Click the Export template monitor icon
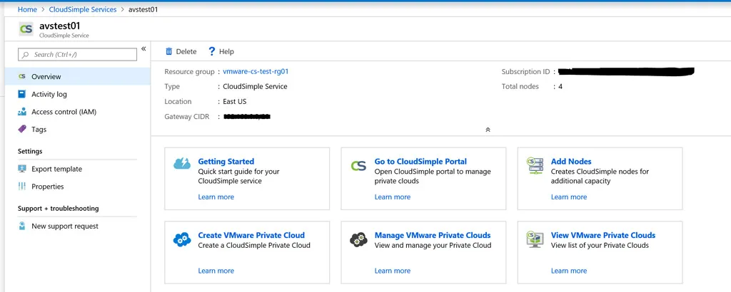 pyautogui.click(x=22, y=169)
